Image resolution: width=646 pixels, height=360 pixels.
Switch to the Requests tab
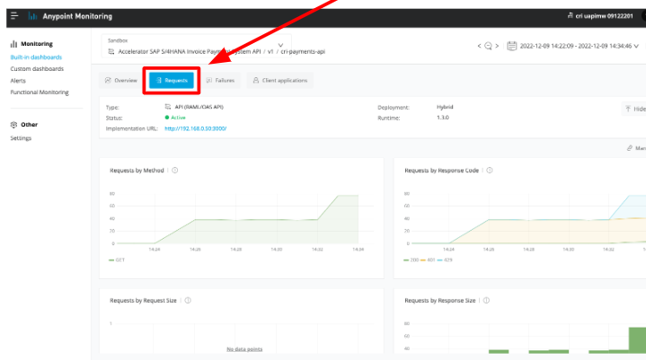coord(172,80)
